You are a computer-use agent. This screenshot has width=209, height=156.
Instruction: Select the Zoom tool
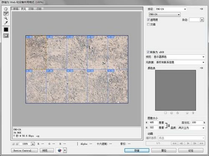coord(6,18)
